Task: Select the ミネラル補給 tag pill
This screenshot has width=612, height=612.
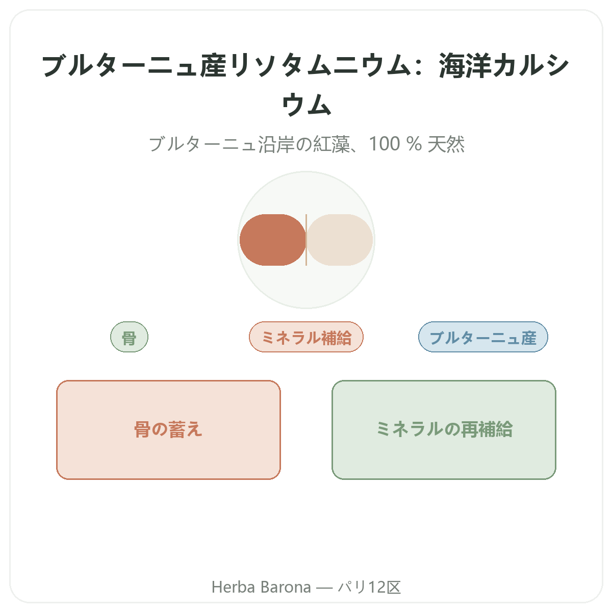Action: point(306,337)
